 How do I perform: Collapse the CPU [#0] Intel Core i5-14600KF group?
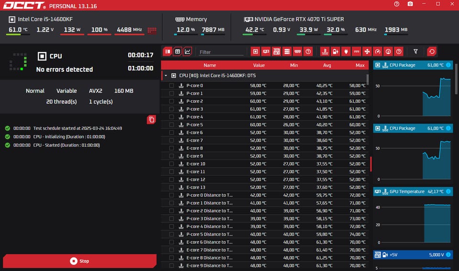(x=166, y=76)
